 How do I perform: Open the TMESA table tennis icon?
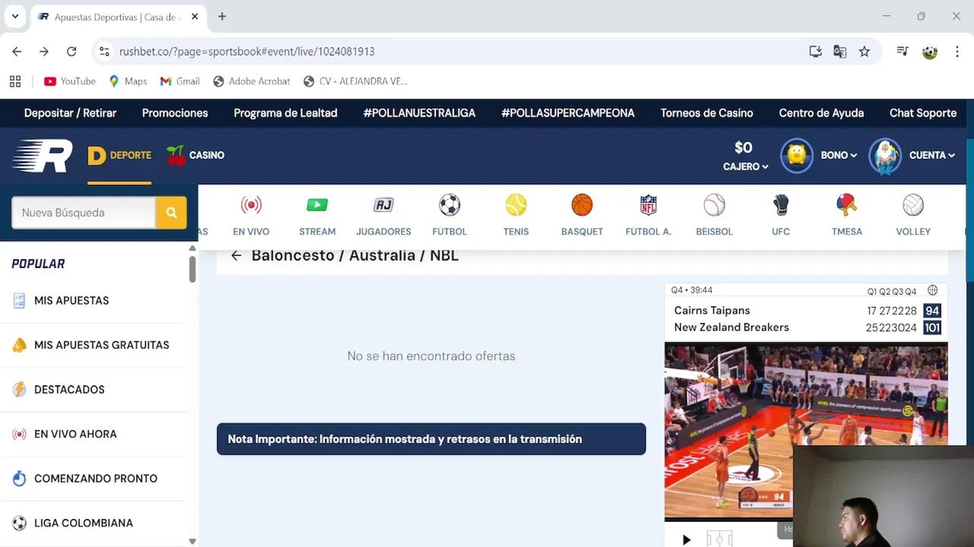(847, 205)
